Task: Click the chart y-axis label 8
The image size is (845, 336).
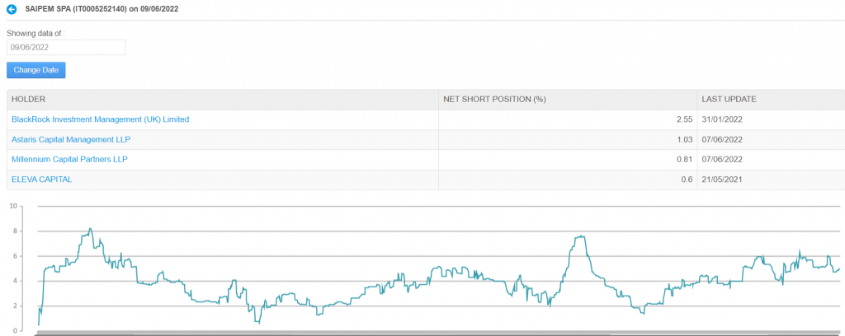Action: point(16,231)
